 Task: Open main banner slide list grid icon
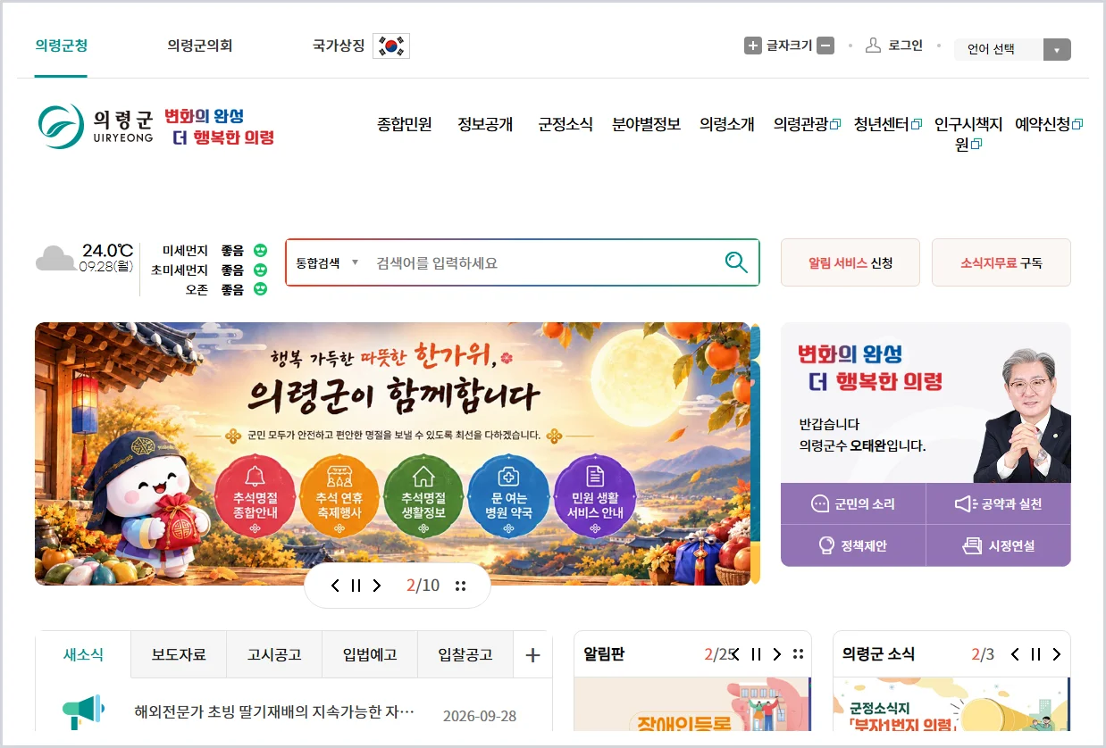pos(461,586)
